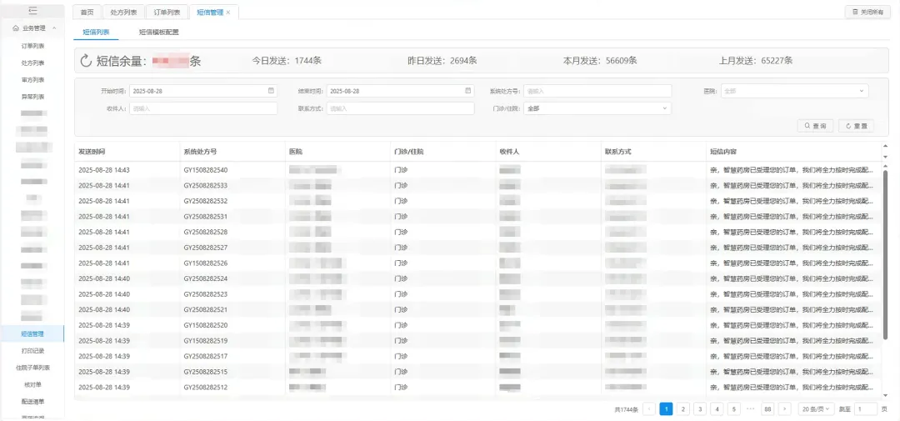900x421 pixels.
Task: Click the previous page arrow in pagination
Action: point(649,409)
